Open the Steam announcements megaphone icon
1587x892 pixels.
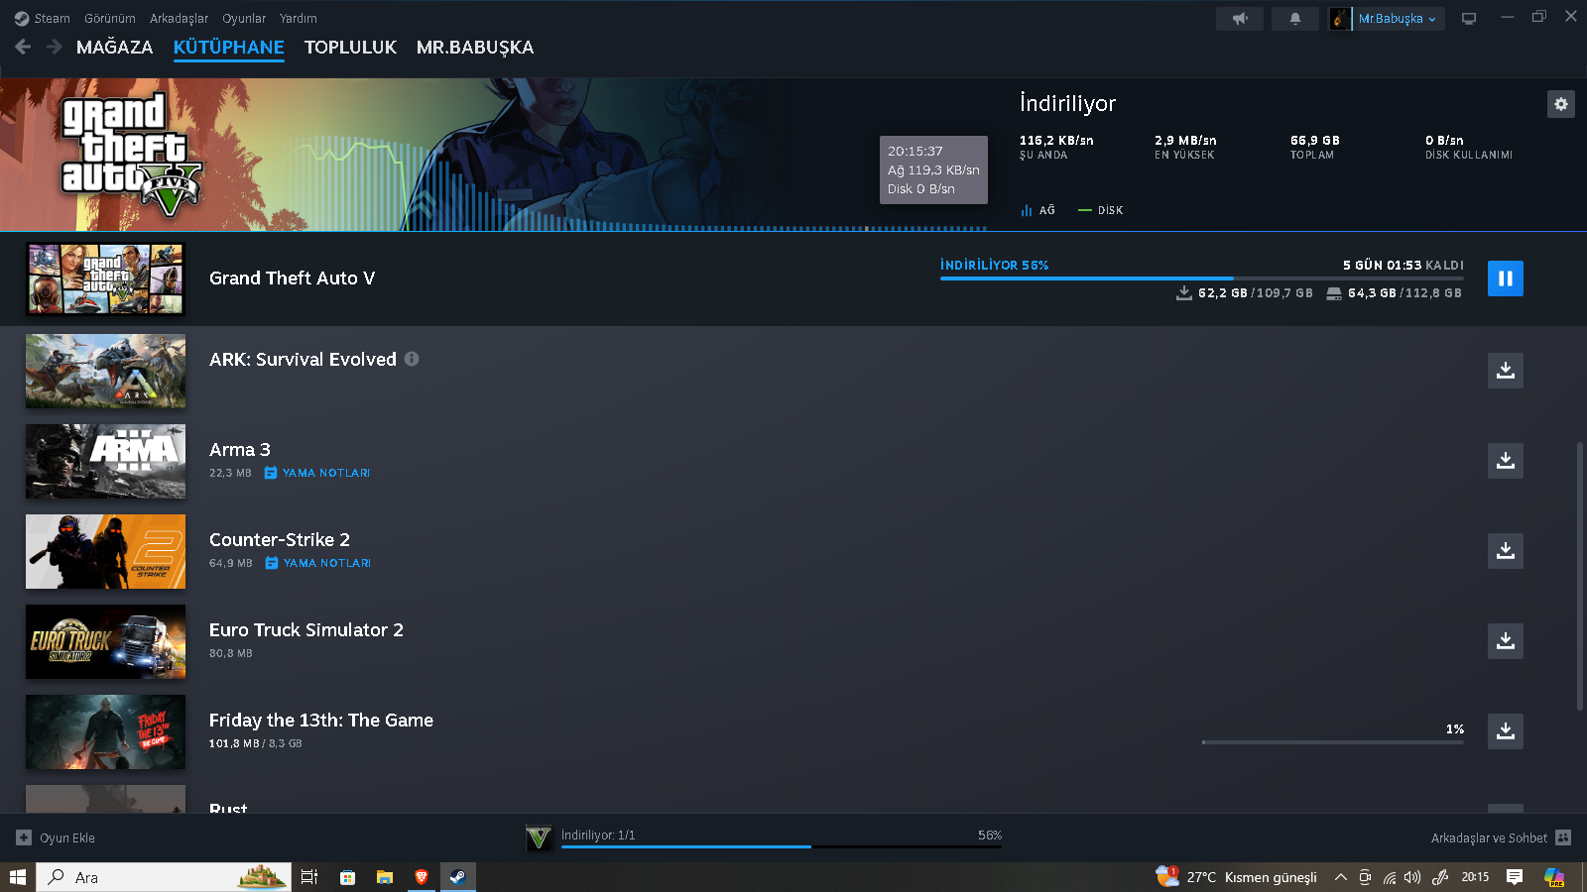1240,19
